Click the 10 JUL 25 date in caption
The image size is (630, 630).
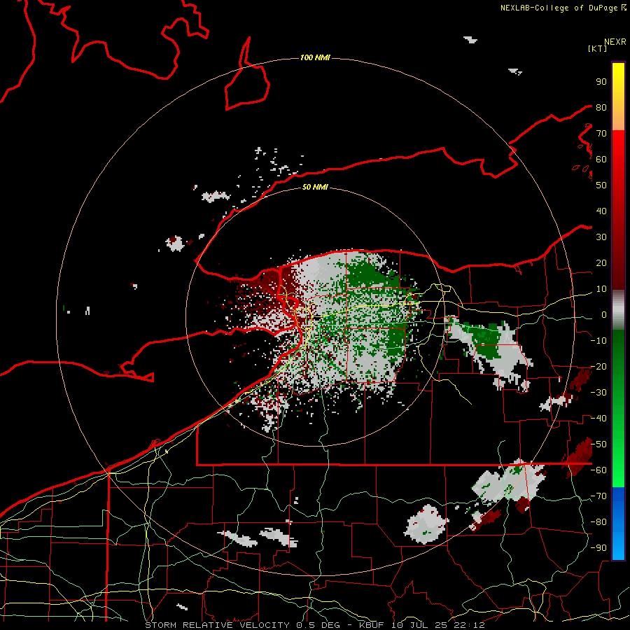[x=420, y=625]
